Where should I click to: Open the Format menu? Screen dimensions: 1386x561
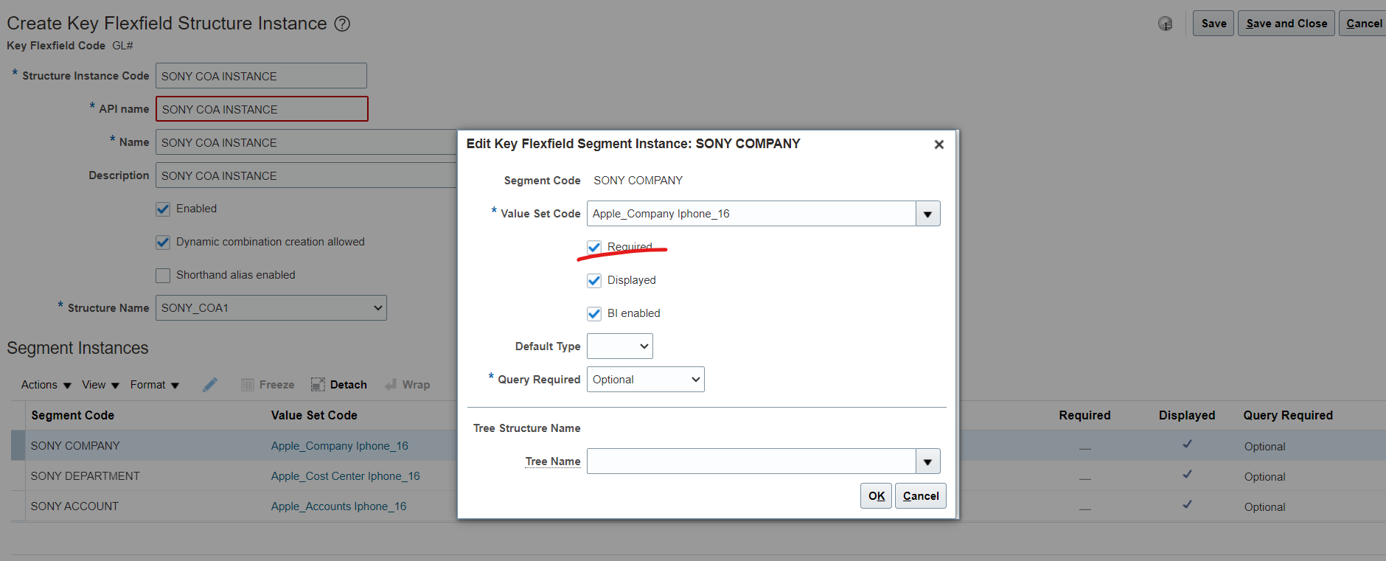154,385
